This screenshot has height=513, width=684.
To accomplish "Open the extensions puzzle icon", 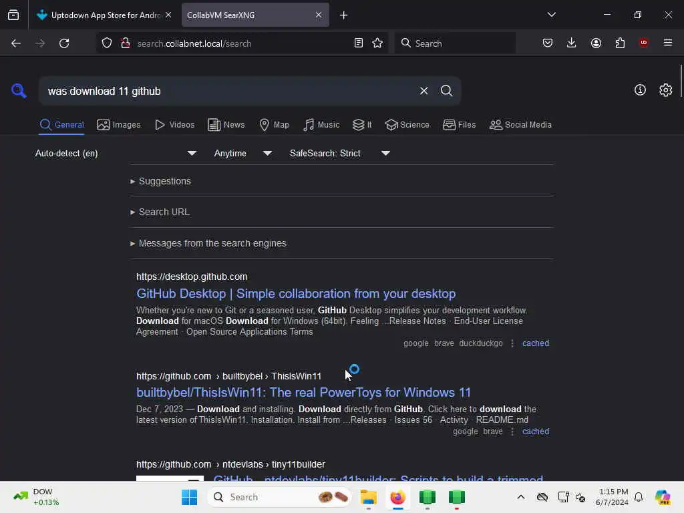I will coord(620,43).
